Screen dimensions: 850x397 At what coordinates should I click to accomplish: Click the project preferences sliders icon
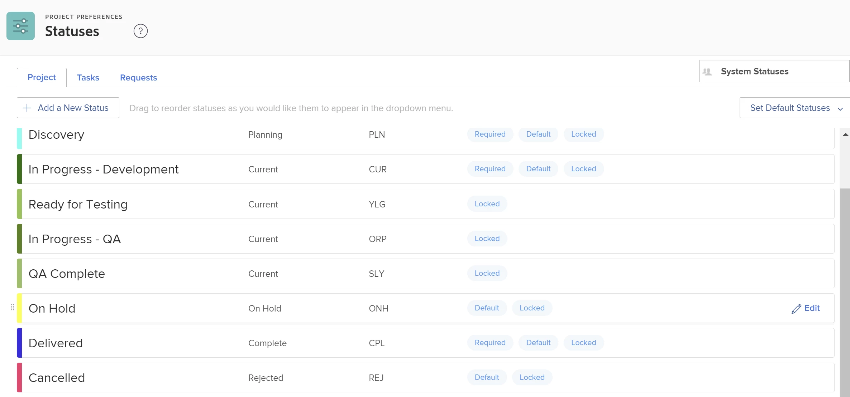point(20,26)
